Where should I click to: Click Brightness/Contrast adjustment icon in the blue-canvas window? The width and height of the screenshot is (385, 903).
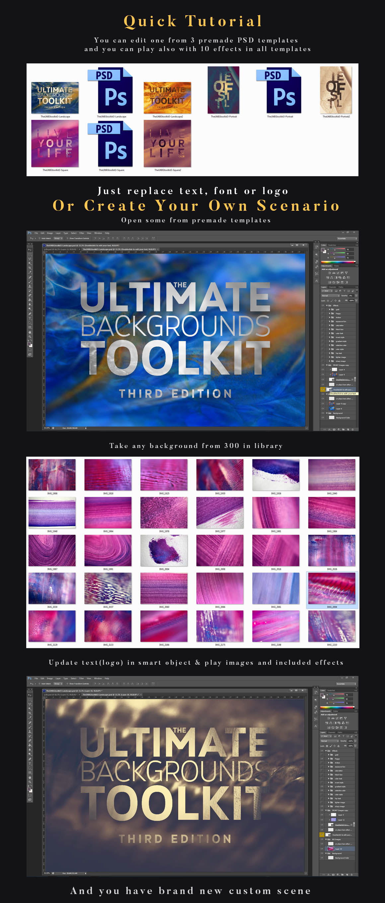[329, 273]
